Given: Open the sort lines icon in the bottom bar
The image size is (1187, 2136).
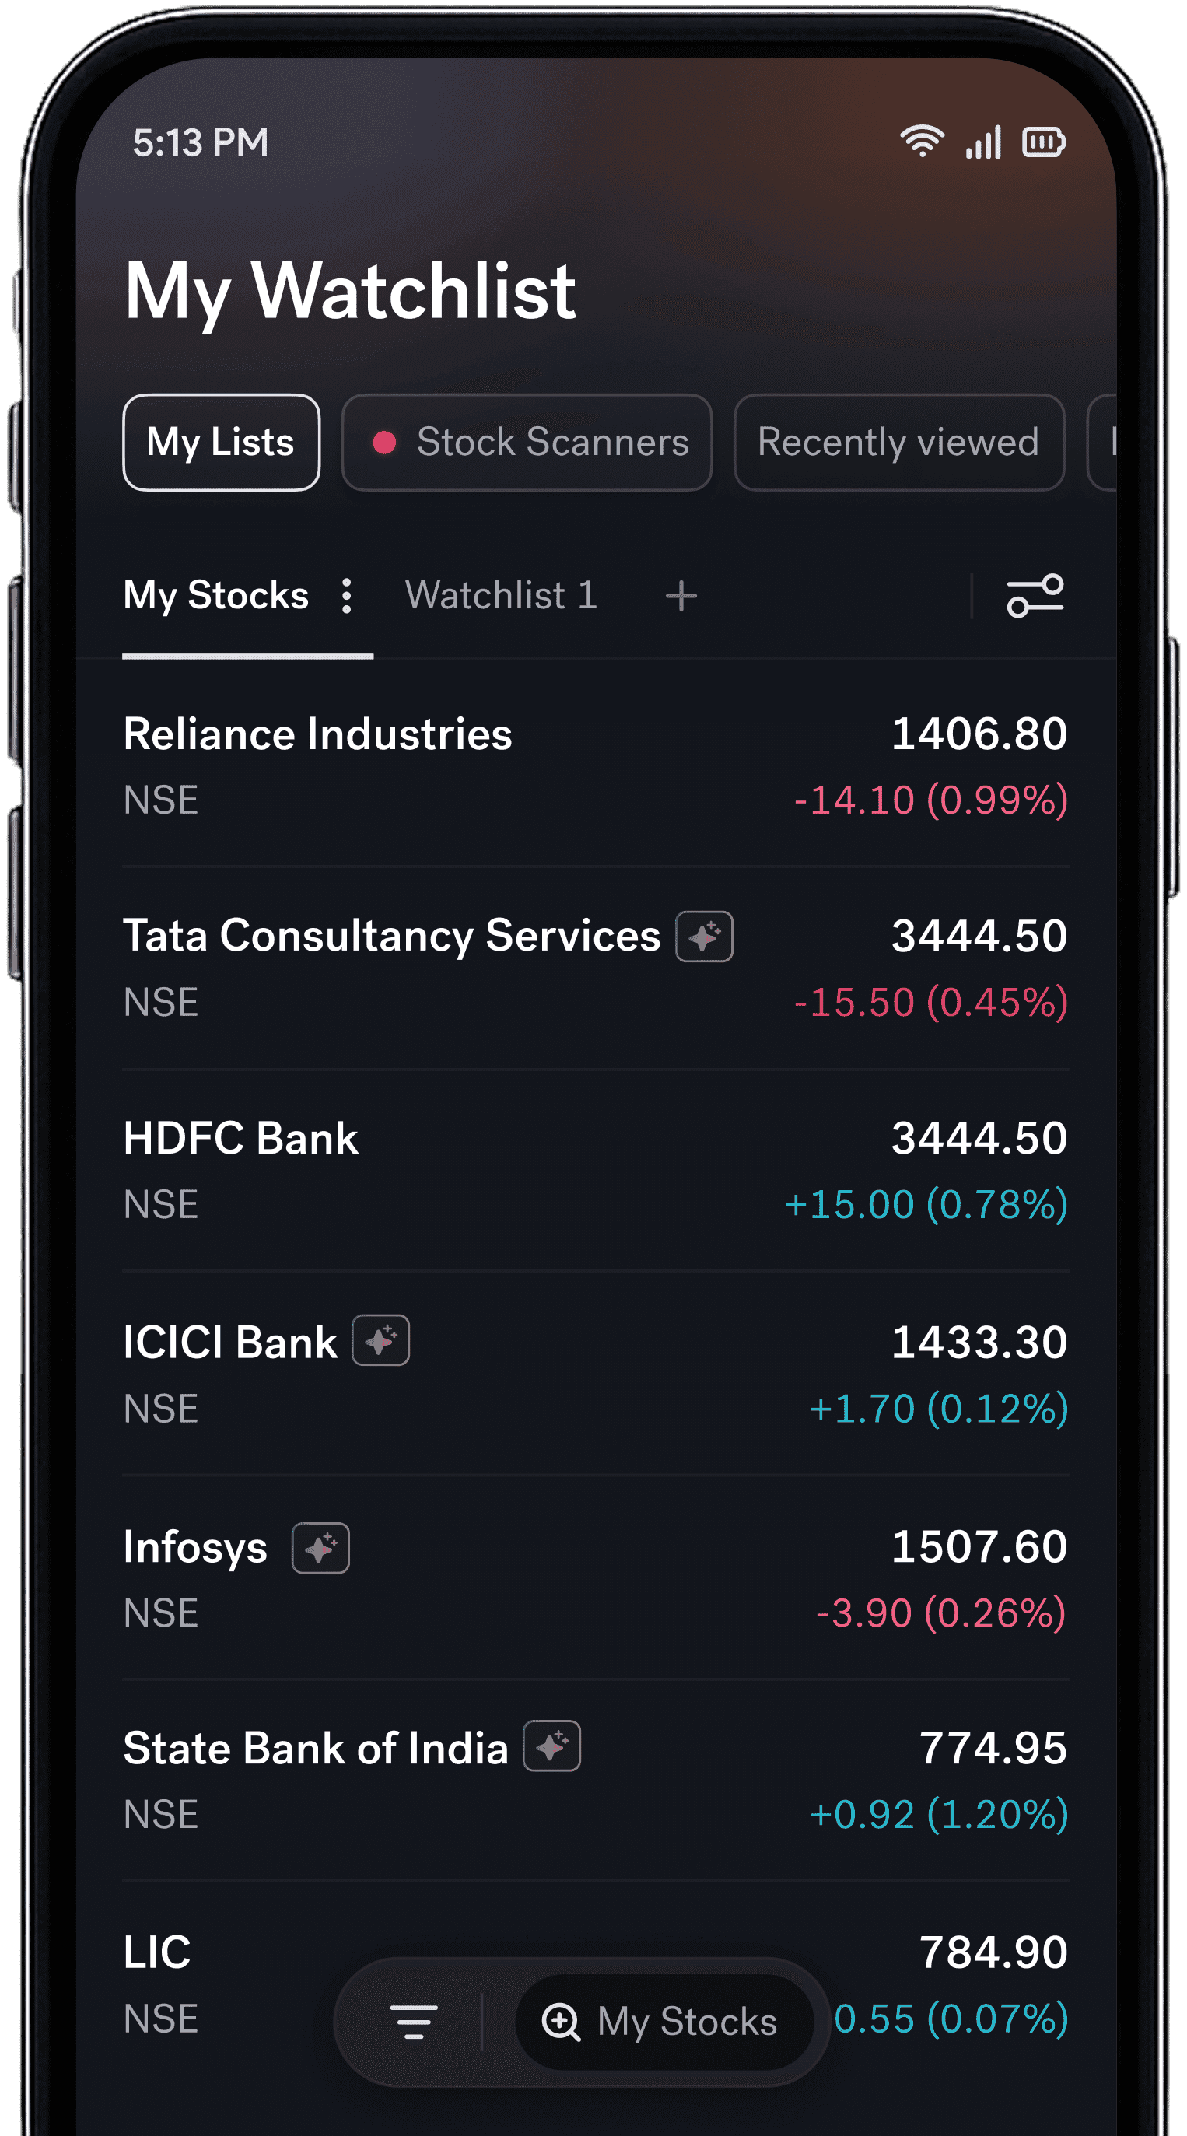Looking at the screenshot, I should point(414,2022).
